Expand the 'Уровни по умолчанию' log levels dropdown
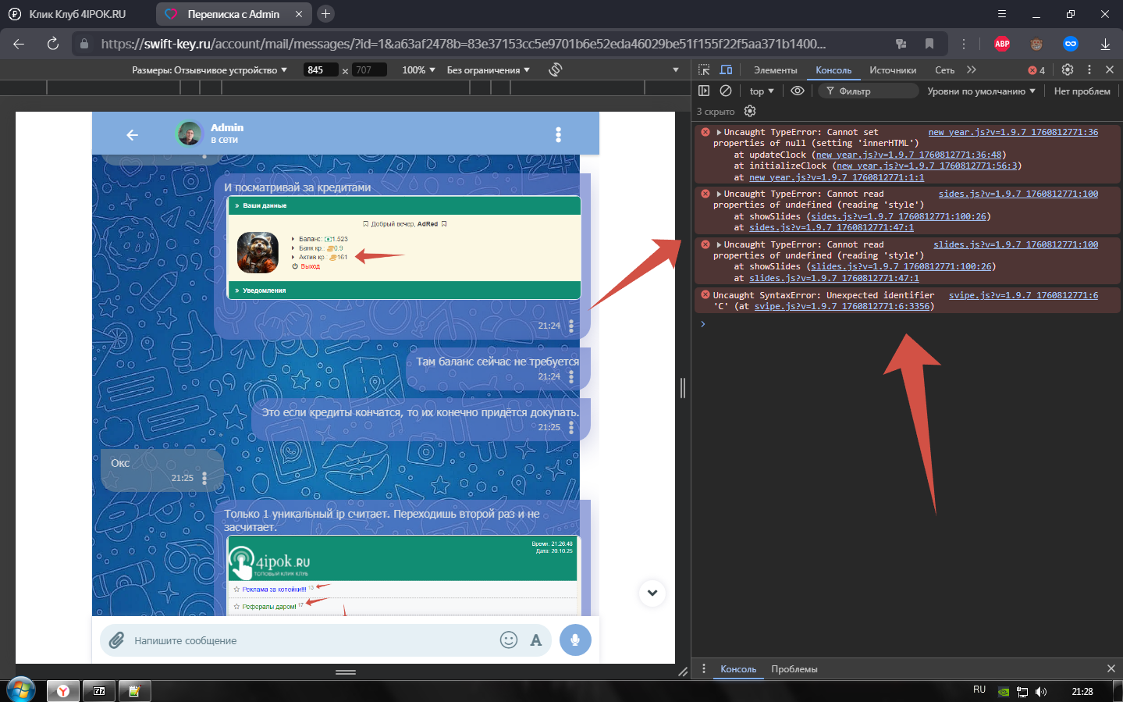1123x702 pixels. tap(981, 91)
